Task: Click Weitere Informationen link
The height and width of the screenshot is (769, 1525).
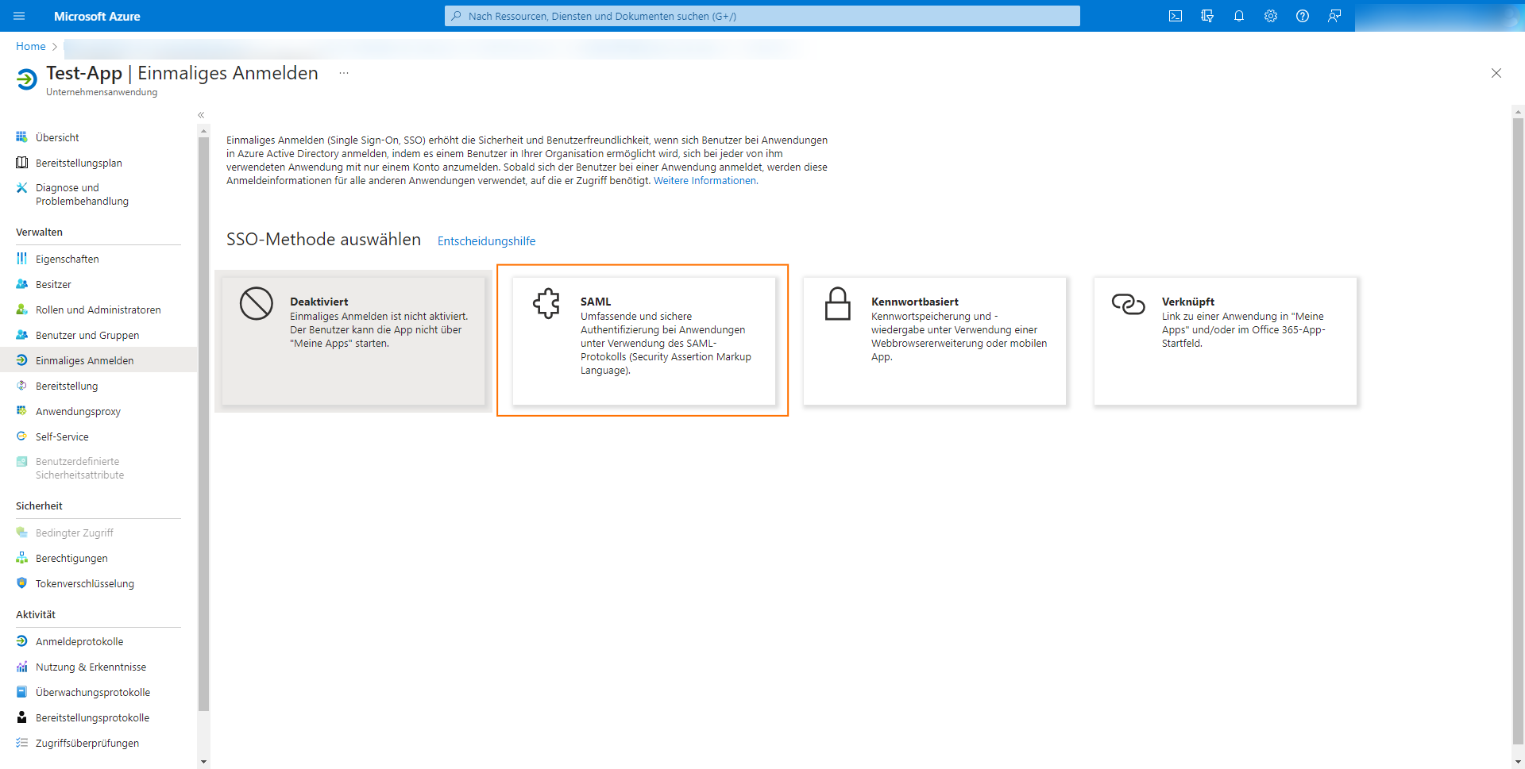Action: coord(705,181)
